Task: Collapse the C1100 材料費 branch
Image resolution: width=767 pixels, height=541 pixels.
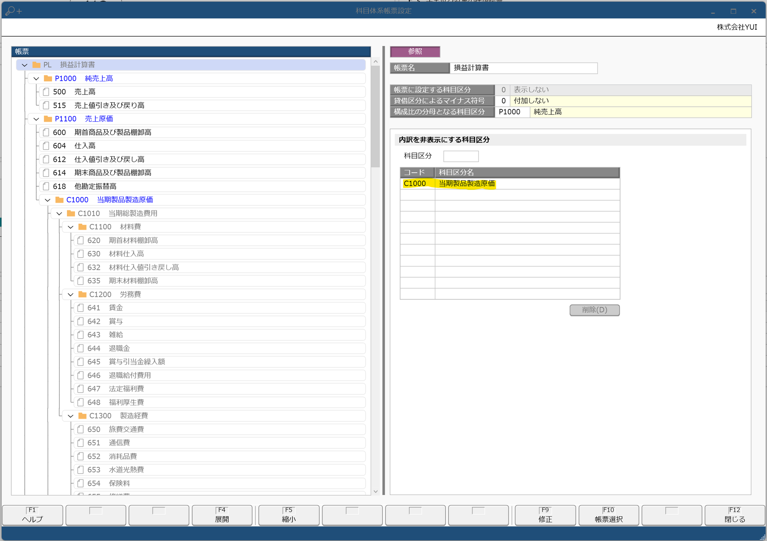Action: [71, 227]
